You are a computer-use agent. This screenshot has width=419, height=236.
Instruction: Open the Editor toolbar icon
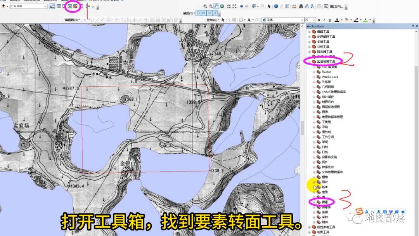52,6
